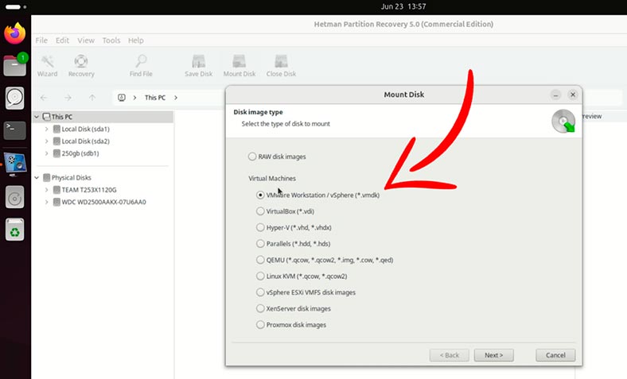Screen dimensions: 627x379
Task: Close the Mount Disk dialog
Action: (573, 95)
